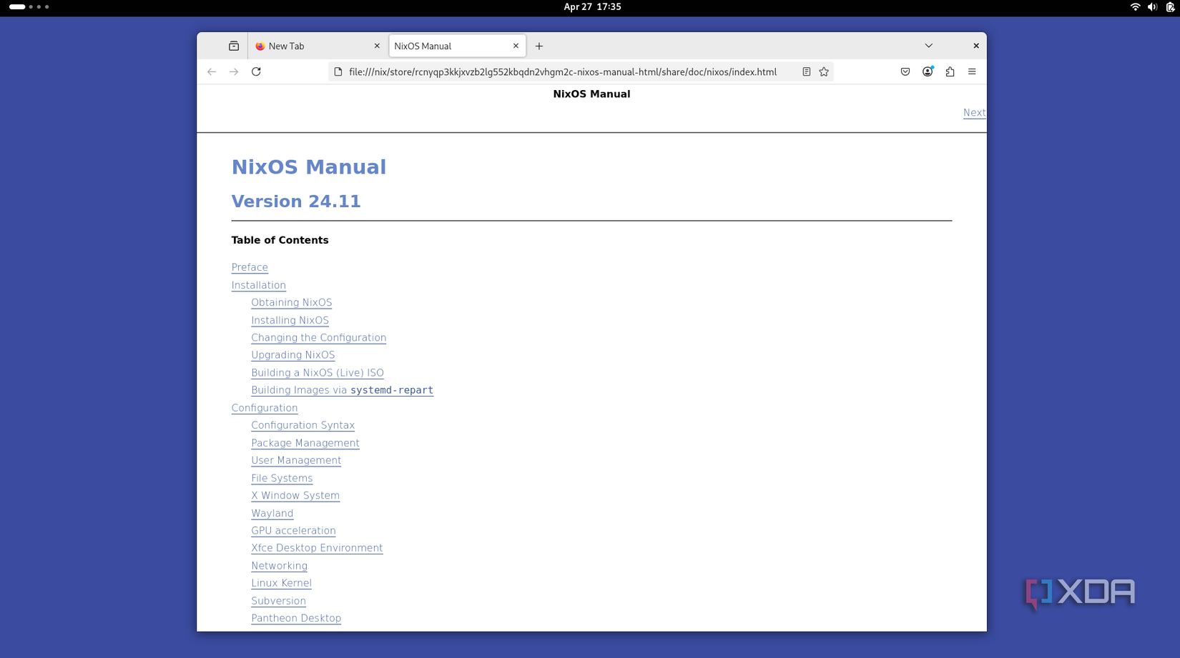The height and width of the screenshot is (658, 1180).
Task: Open the Firefox hamburger menu
Action: [972, 71]
